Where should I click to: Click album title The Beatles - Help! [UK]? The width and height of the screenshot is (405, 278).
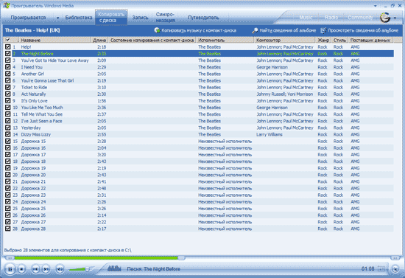[32, 30]
